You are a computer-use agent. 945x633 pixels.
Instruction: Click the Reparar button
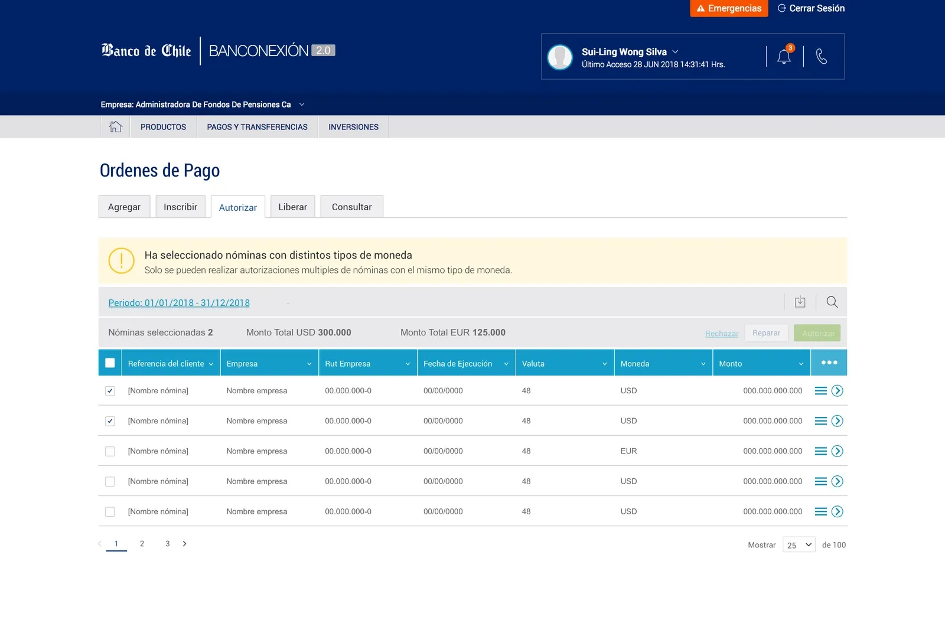coord(766,333)
